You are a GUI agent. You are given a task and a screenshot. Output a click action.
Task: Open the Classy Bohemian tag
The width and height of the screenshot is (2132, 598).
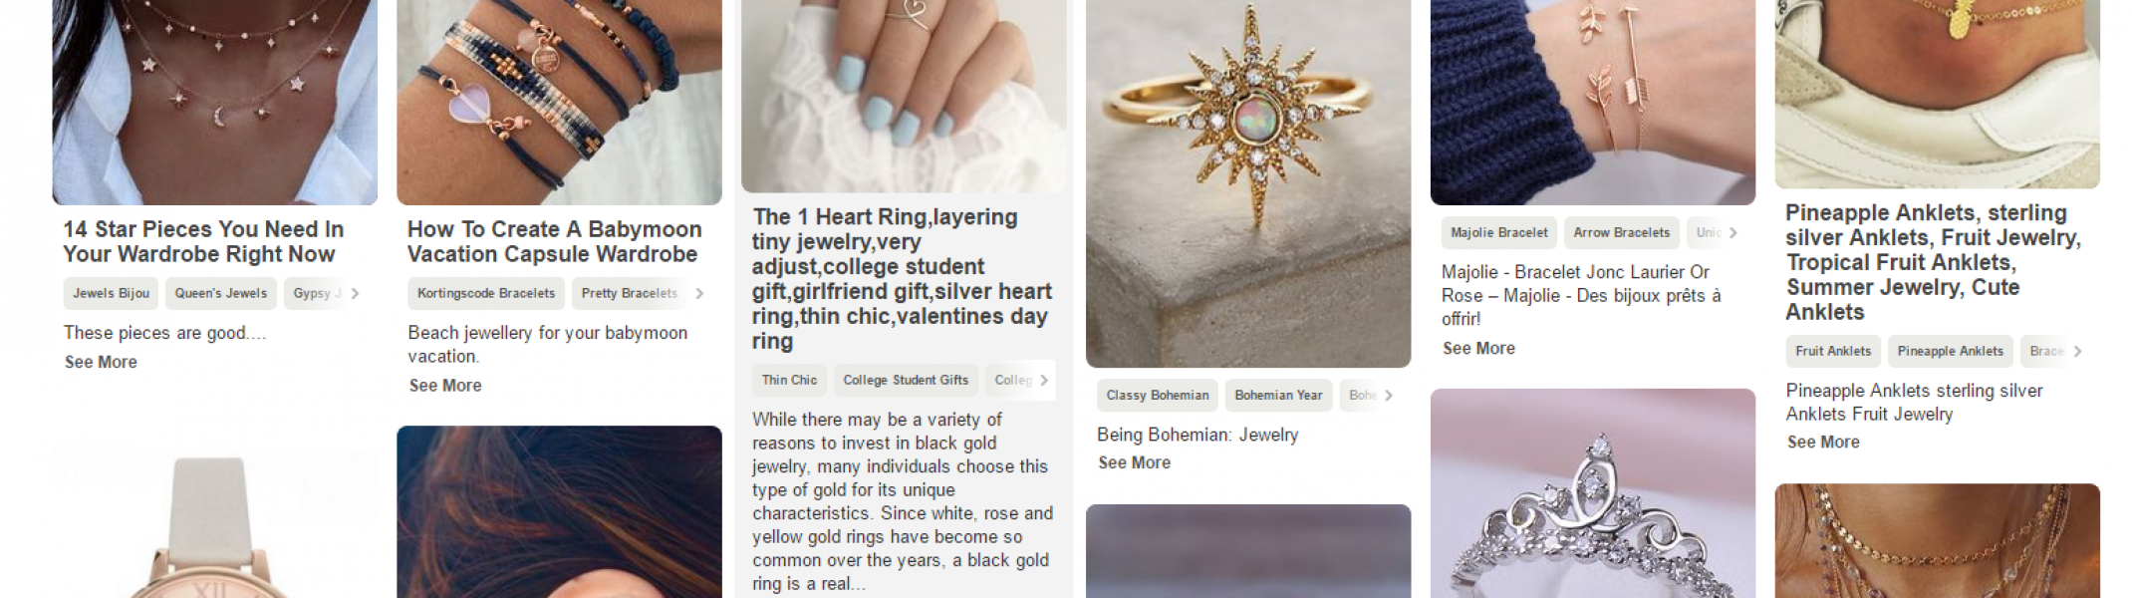pos(1158,396)
